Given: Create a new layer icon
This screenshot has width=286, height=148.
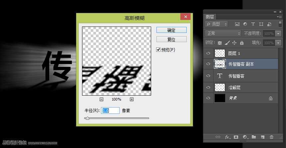Looking at the screenshot, I should [263, 137].
